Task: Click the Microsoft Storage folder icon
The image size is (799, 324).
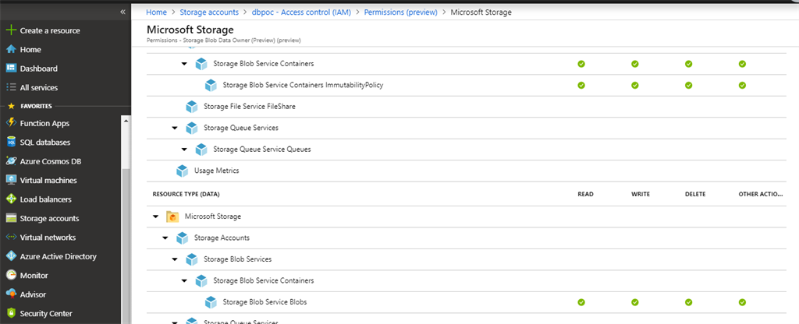Action: pos(172,217)
